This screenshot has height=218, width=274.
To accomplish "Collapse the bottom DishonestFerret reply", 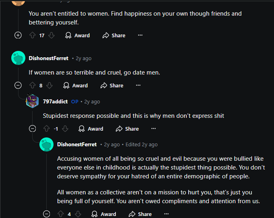I will tap(46, 214).
